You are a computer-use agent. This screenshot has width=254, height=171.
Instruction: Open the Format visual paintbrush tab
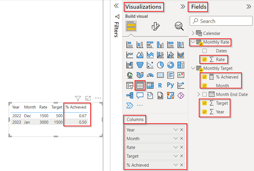pos(156,26)
